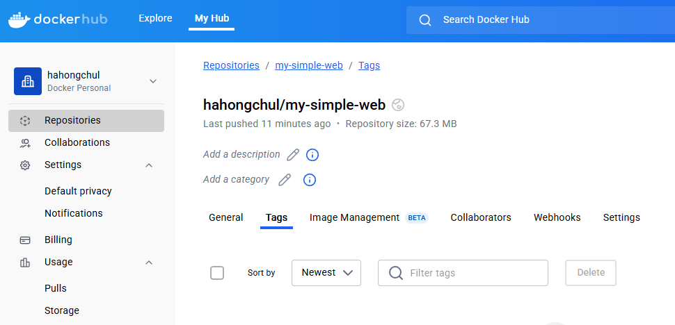This screenshot has width=675, height=325.
Task: Click the pencil icon to edit category
Action: click(285, 179)
